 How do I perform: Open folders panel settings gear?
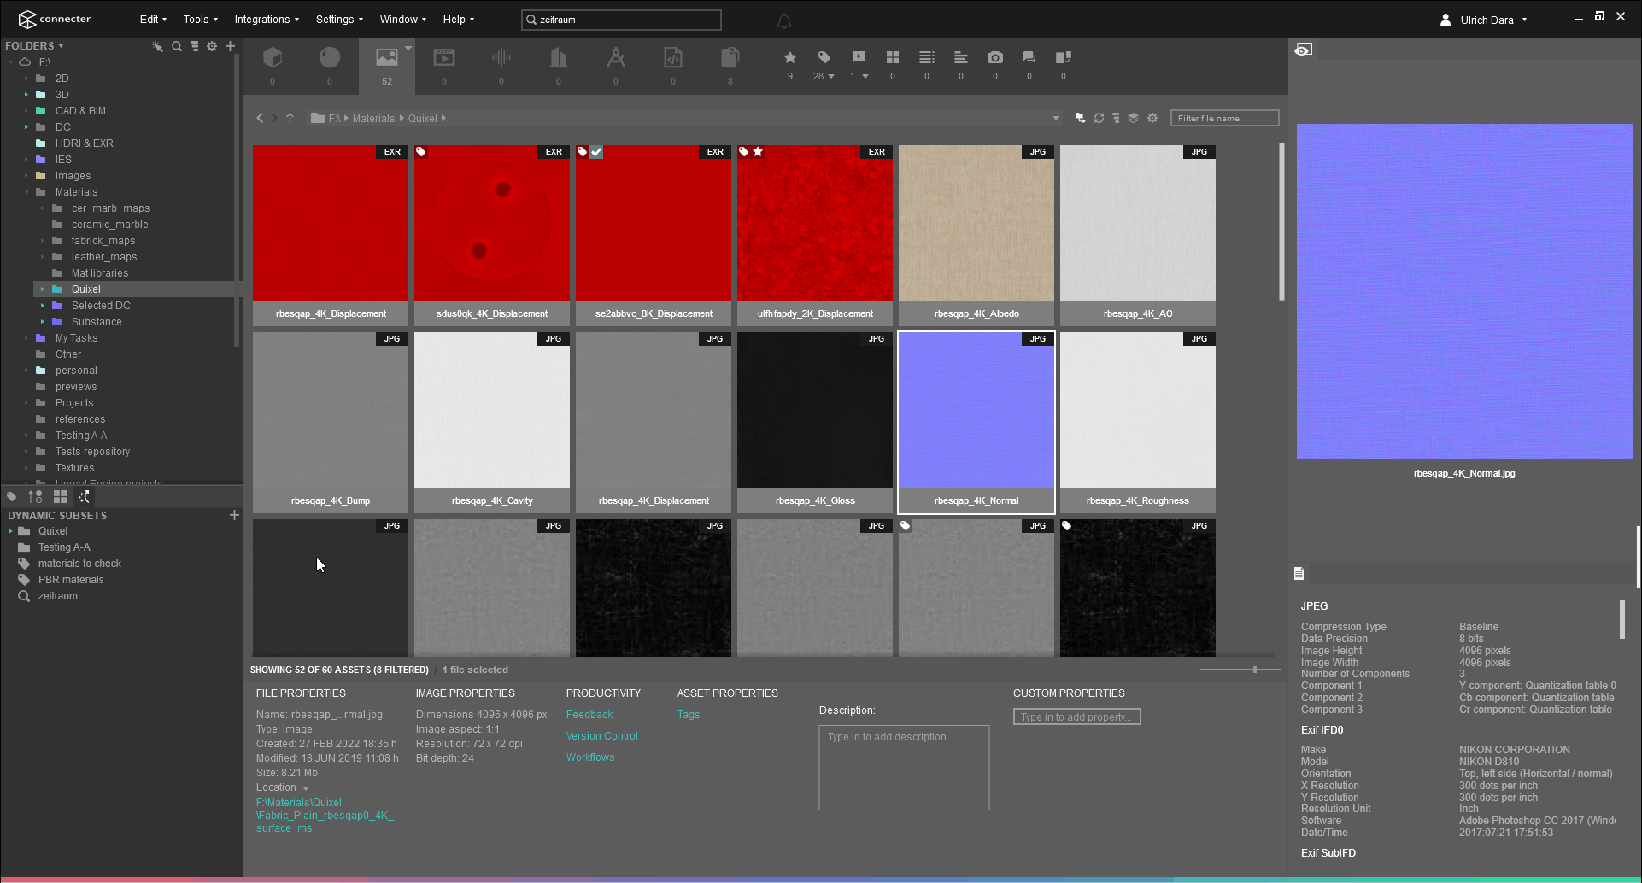(212, 46)
